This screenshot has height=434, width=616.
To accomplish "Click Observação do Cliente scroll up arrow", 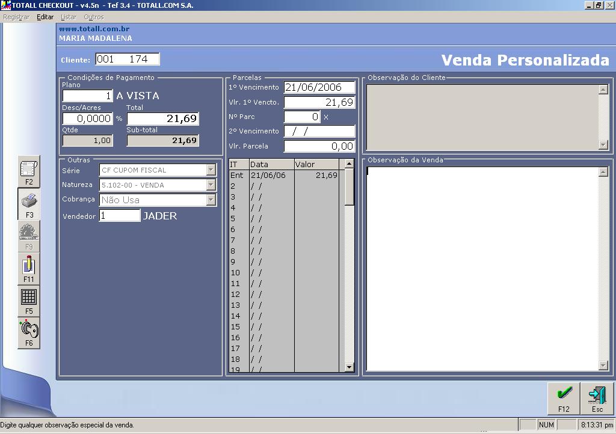I will 603,90.
